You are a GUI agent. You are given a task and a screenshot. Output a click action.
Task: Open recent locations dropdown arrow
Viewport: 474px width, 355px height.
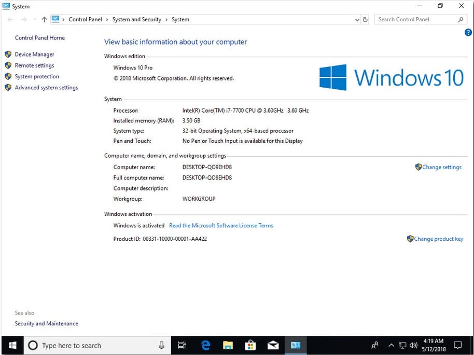coord(35,20)
